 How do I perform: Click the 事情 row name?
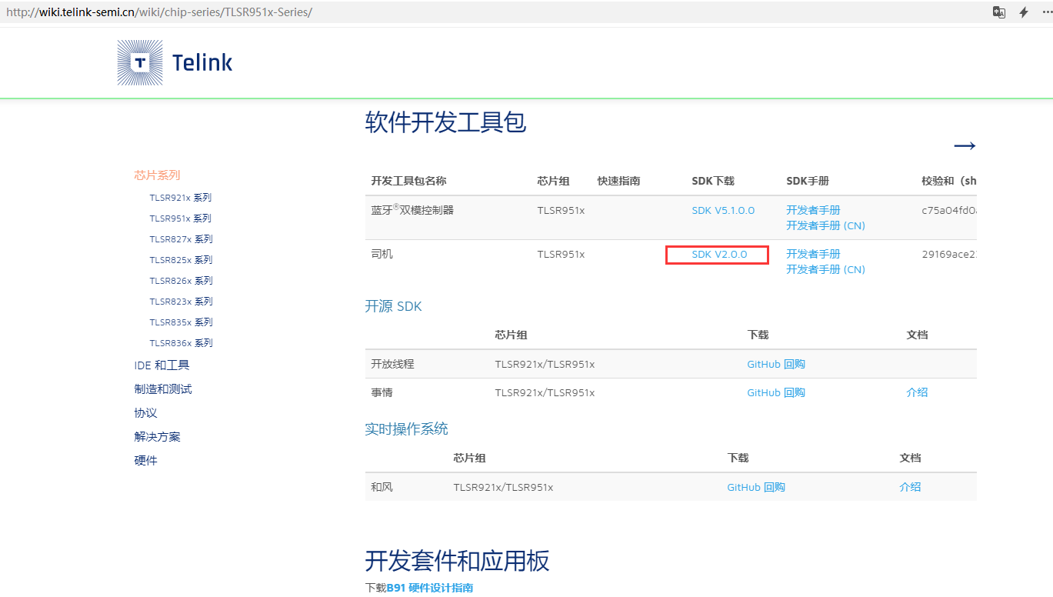(382, 392)
